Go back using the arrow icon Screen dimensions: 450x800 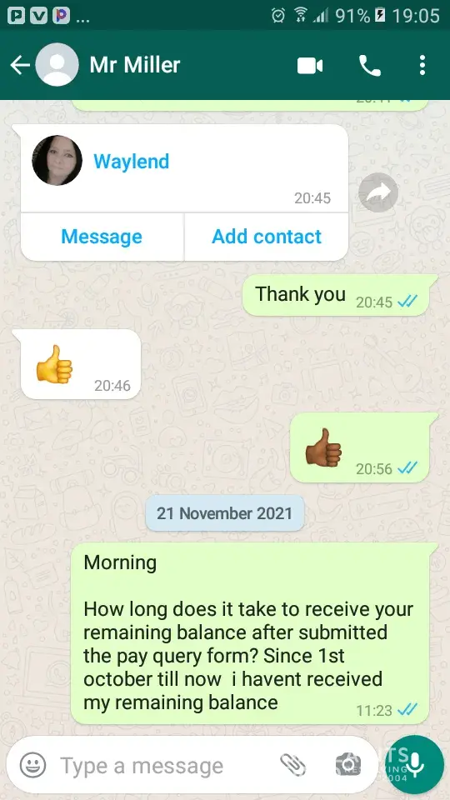pos(20,65)
